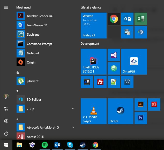Open File Explorer from the taskbar
Viewport: 164px width, 150px height.
point(19,145)
